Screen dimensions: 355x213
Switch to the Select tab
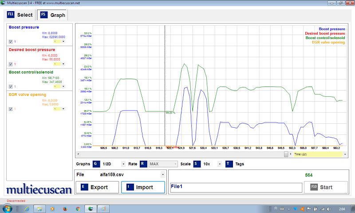coord(20,15)
